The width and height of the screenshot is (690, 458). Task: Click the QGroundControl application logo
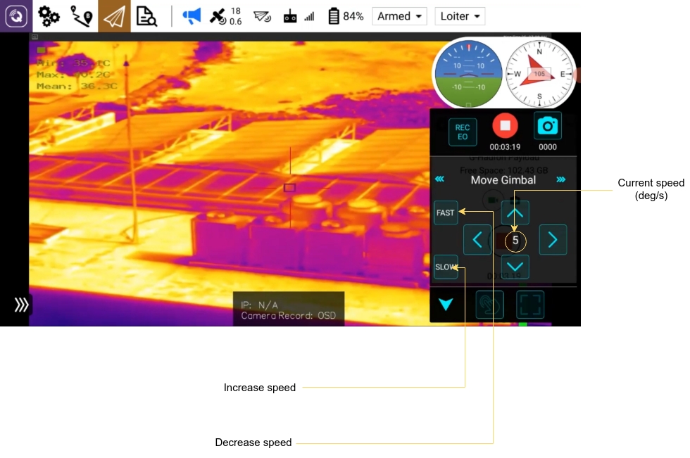point(16,16)
